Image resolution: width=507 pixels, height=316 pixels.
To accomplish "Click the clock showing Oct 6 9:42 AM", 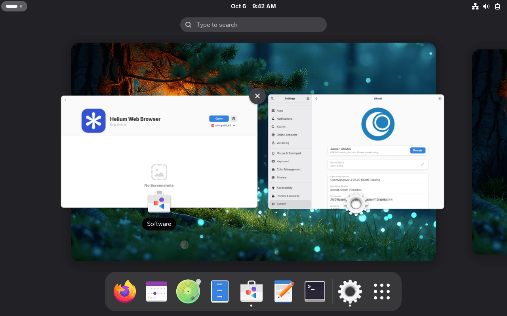I will click(x=253, y=6).
